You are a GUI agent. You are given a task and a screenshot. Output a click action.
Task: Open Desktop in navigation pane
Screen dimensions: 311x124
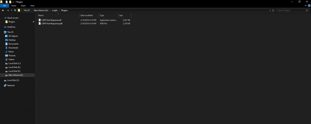[12, 40]
